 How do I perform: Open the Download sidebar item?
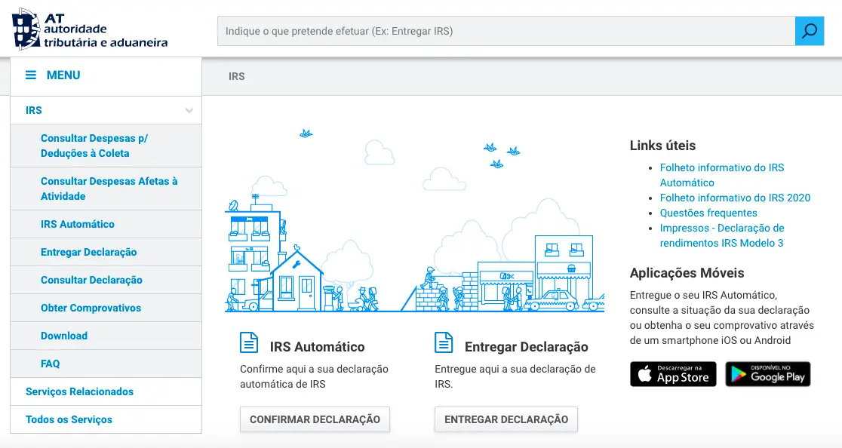tap(64, 336)
